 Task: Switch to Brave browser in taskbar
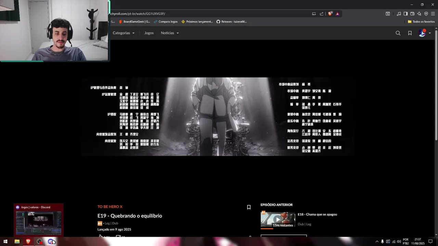(x=28, y=242)
